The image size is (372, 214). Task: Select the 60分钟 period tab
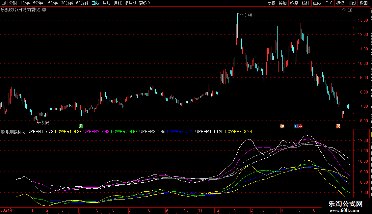[82, 3]
